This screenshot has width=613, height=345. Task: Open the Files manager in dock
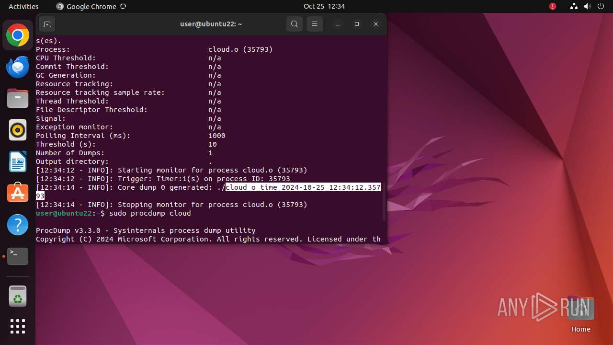tap(18, 99)
